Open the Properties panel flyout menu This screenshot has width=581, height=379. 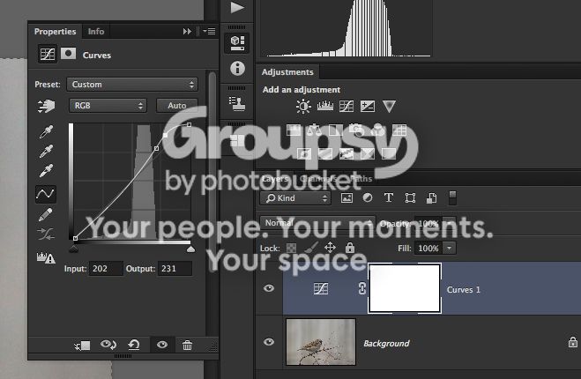[x=210, y=32]
